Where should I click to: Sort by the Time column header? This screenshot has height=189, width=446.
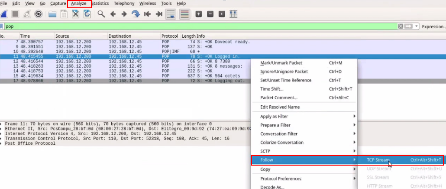(37, 36)
